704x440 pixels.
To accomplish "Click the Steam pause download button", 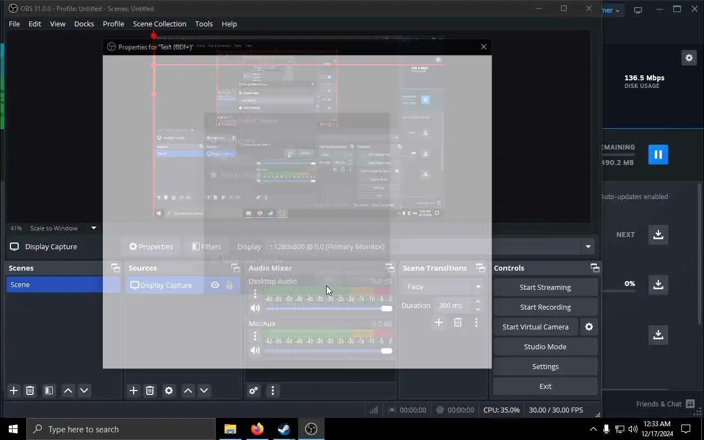I will click(x=658, y=155).
